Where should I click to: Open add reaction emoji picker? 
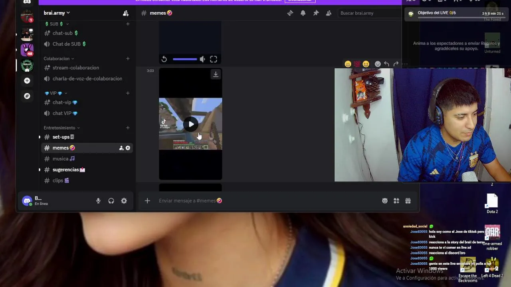coord(378,64)
